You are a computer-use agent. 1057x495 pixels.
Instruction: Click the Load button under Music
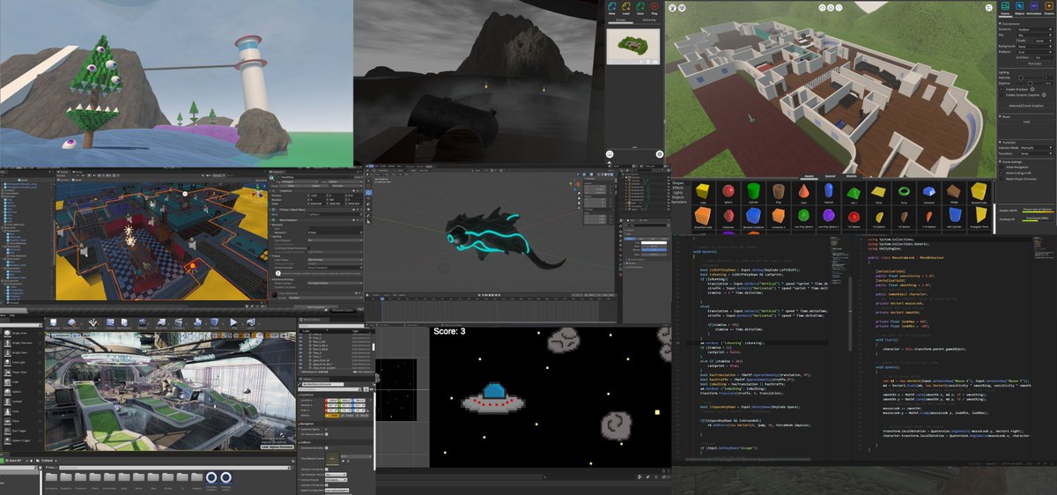tap(1026, 122)
